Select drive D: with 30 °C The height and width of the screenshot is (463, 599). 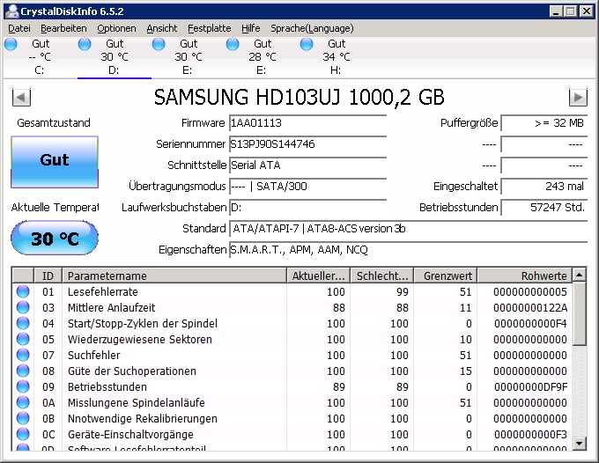pos(115,57)
